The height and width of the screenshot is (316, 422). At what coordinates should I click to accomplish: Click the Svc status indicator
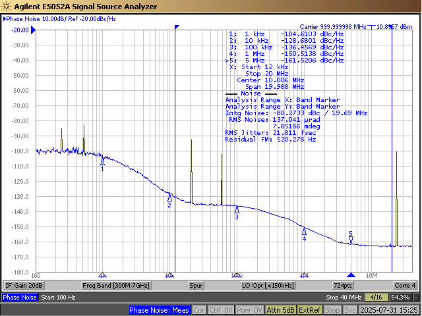click(x=350, y=310)
